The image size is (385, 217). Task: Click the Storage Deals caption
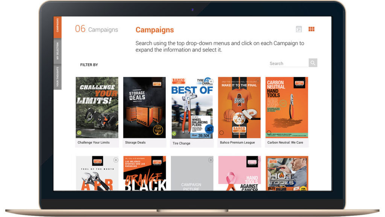135,143
